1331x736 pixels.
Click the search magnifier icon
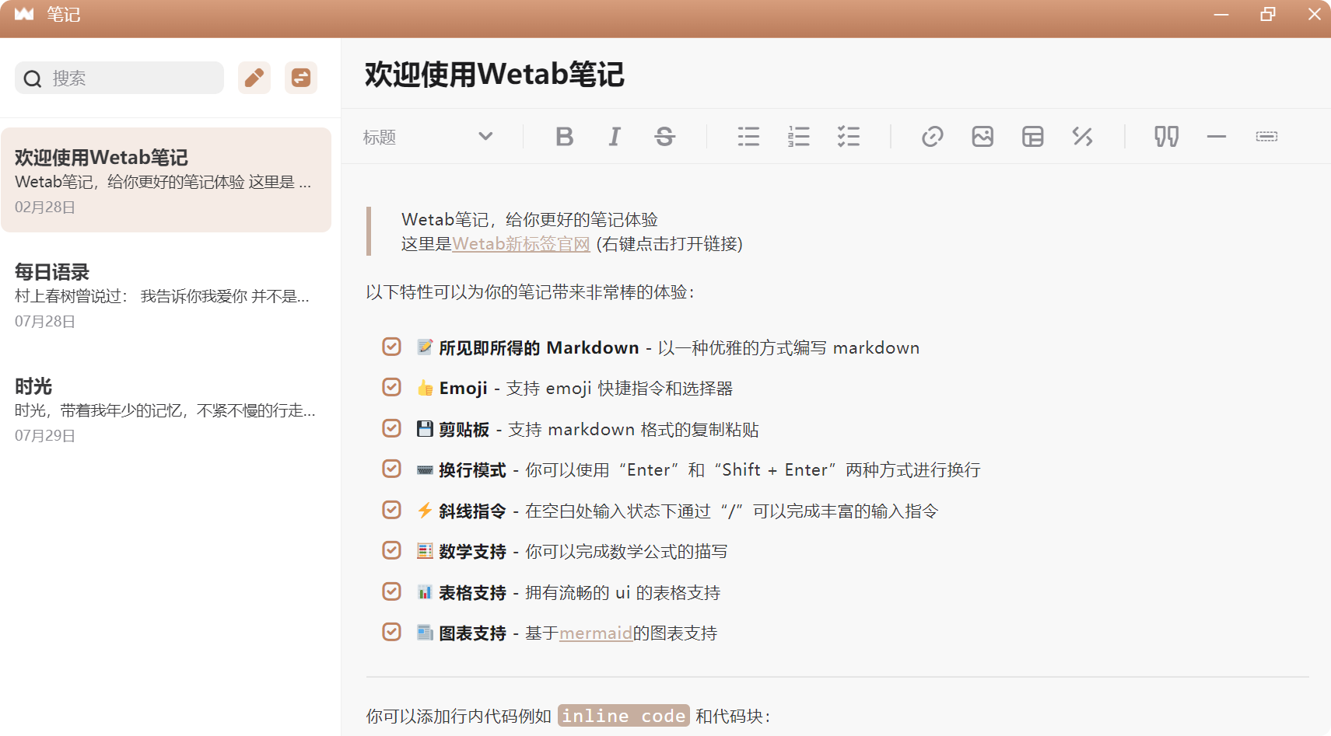[x=33, y=78]
